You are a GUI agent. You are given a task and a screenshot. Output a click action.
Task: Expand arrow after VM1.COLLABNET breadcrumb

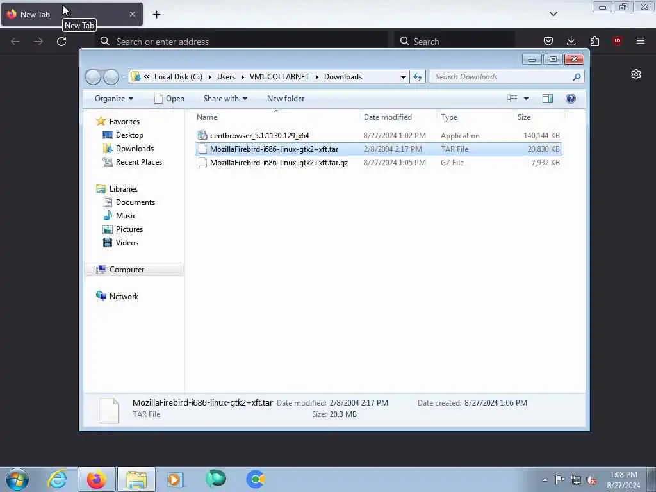tap(316, 77)
